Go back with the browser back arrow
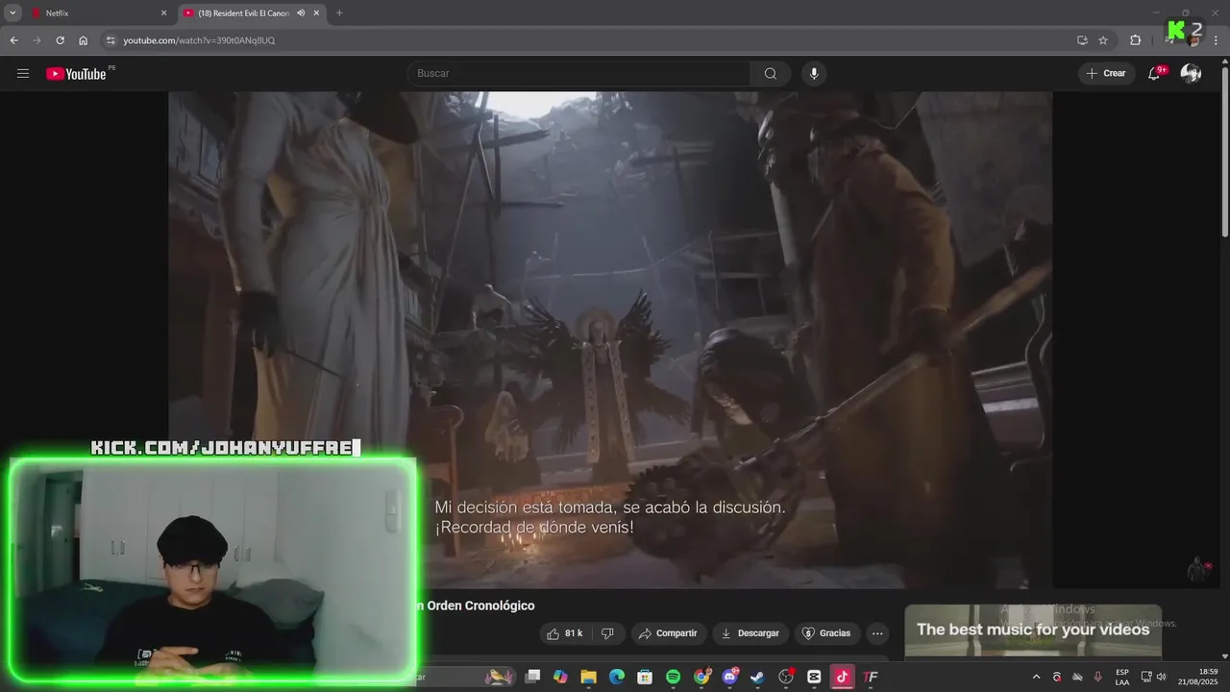 point(13,40)
